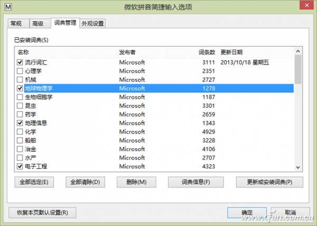
Task: Check the 冶金 dictionary checkbox
Action: pyautogui.click(x=20, y=149)
